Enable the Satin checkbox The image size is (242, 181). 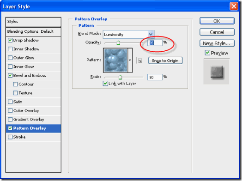coord(10,102)
